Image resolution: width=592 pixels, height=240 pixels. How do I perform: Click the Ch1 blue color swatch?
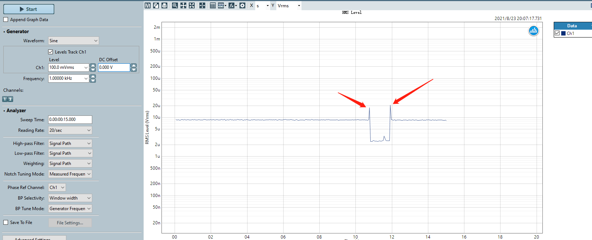tap(563, 33)
